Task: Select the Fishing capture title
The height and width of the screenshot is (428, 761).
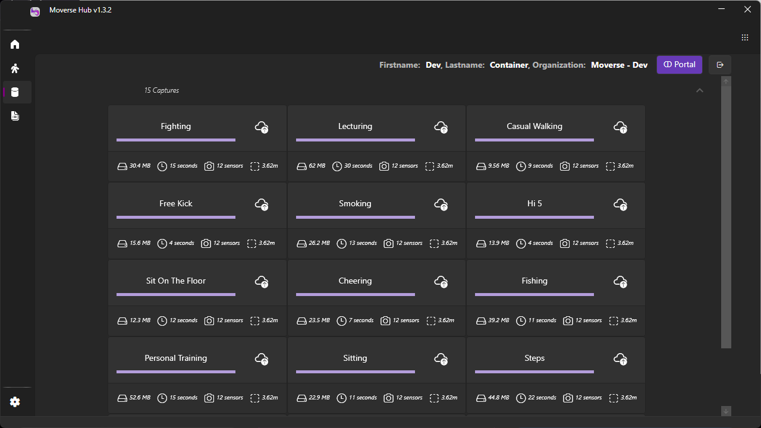Action: pyautogui.click(x=534, y=281)
